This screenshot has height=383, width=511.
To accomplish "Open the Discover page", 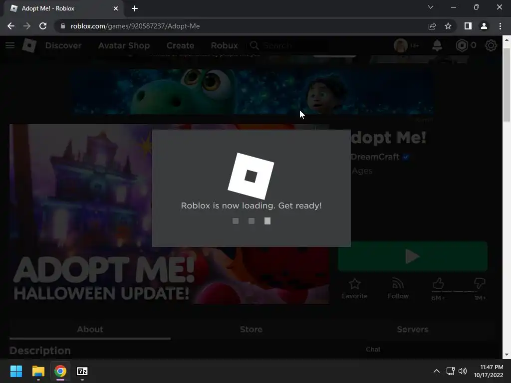I will [x=63, y=45].
